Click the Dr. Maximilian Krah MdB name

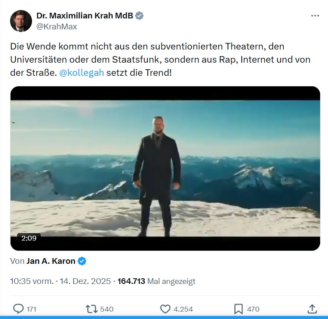pyautogui.click(x=85, y=16)
